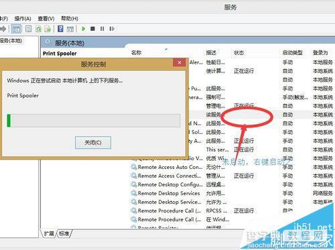Open the 查看(V) menu

tap(46, 19)
